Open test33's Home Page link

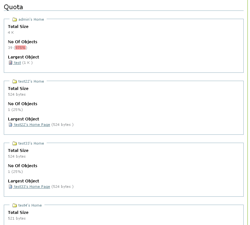32,187
